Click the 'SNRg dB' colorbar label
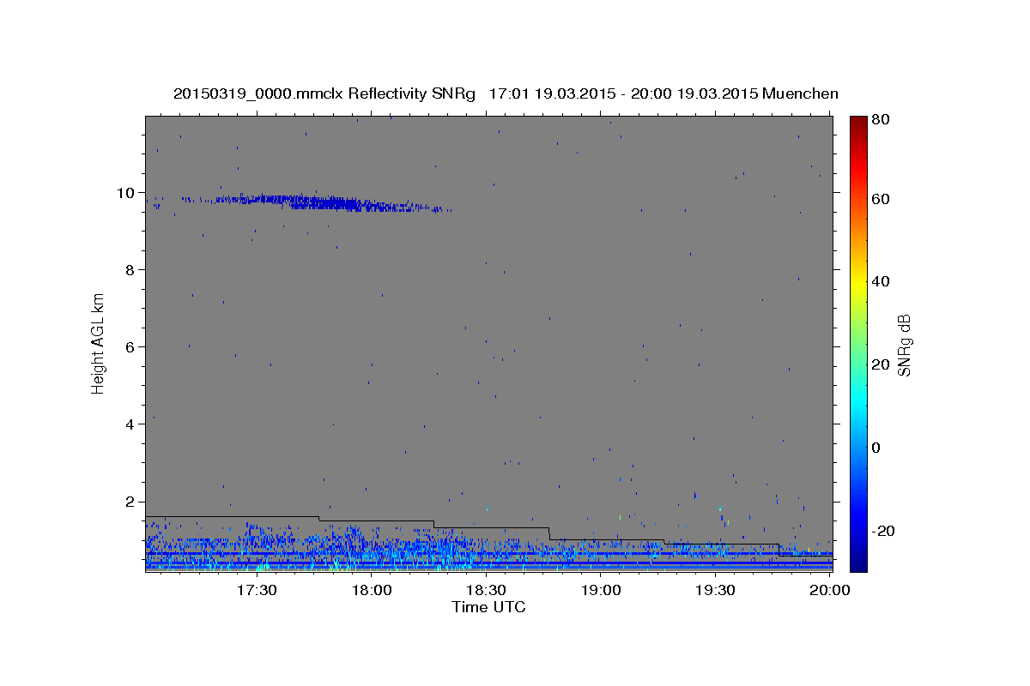1030x686 pixels. click(x=904, y=345)
